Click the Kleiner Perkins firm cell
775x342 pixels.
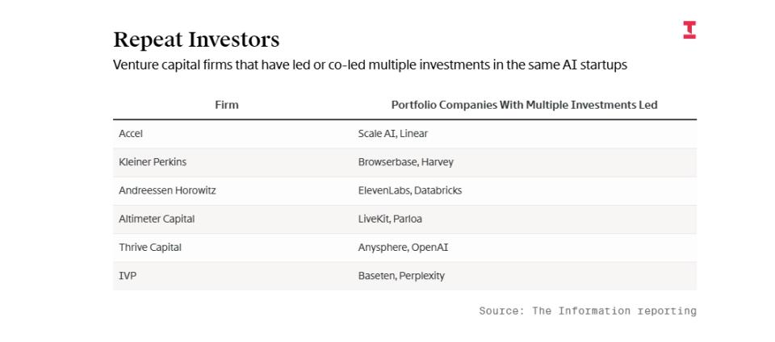[x=153, y=162]
